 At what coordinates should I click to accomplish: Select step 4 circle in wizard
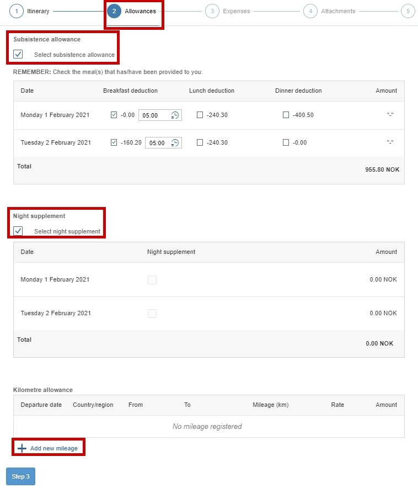[x=310, y=11]
